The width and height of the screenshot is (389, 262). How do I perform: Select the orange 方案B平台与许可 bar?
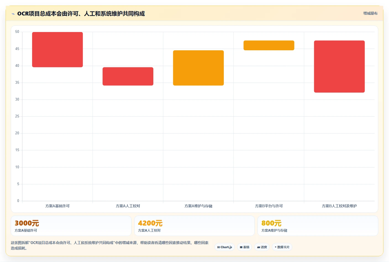(269, 45)
